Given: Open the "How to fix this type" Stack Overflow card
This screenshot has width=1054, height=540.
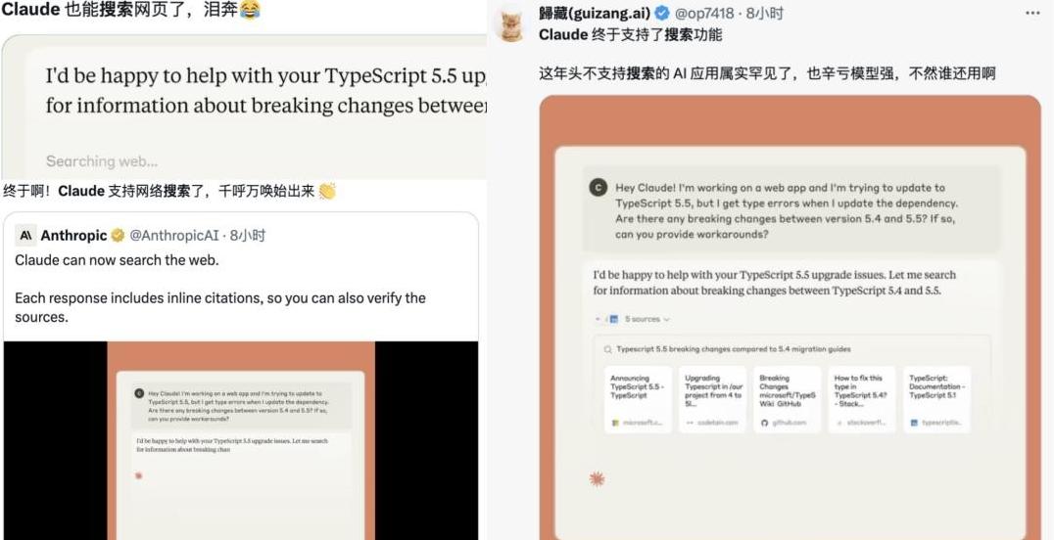Looking at the screenshot, I should tap(862, 400).
